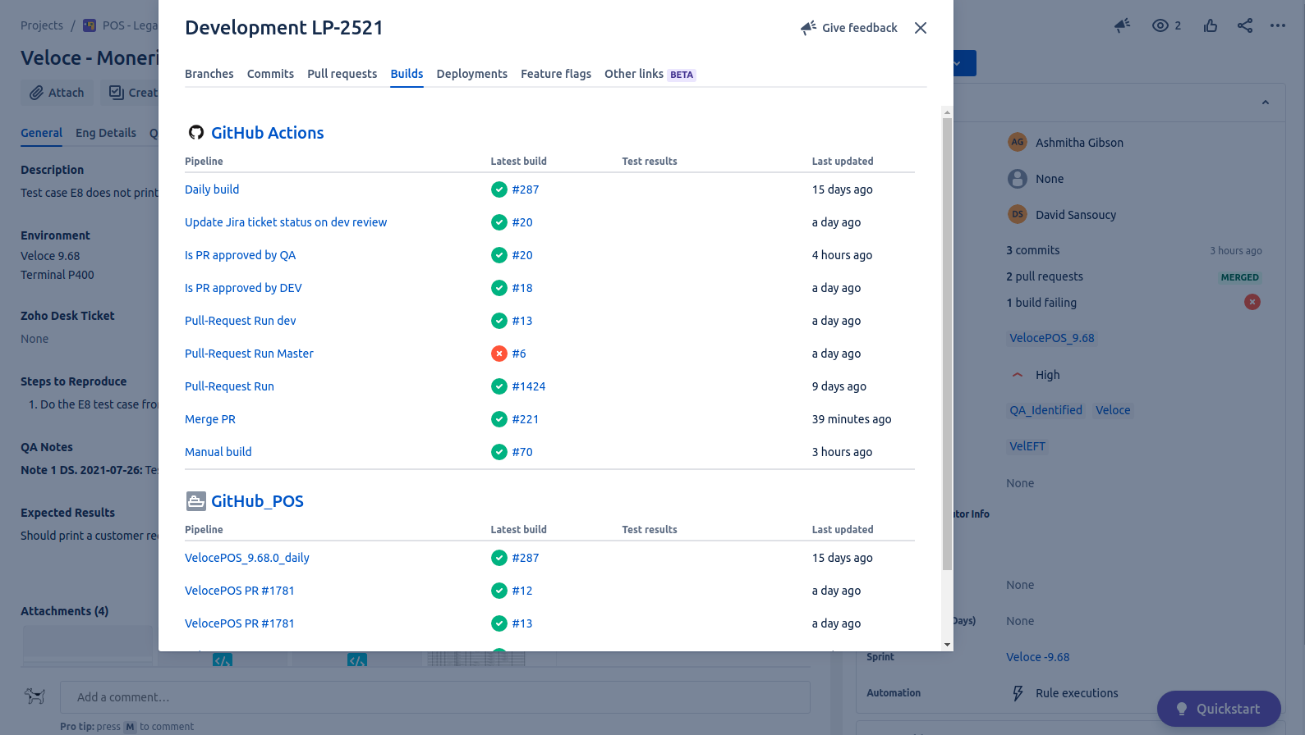
Task: Click the QA_Identified label
Action: (1046, 410)
